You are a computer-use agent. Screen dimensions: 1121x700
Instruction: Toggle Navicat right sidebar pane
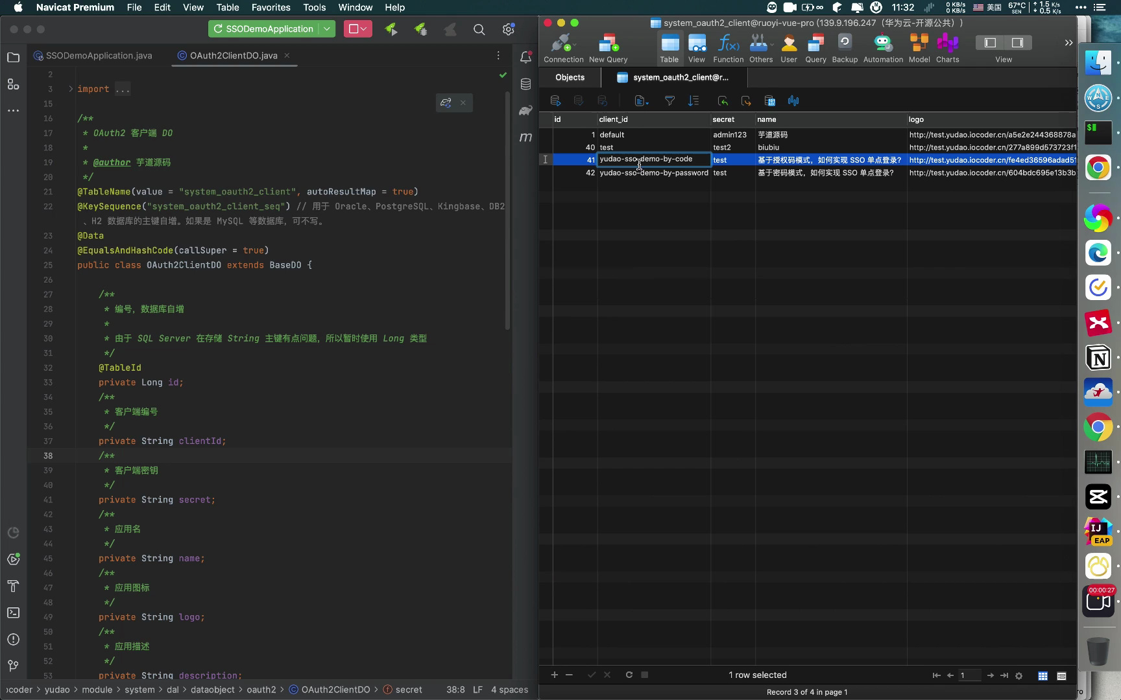(x=1017, y=43)
